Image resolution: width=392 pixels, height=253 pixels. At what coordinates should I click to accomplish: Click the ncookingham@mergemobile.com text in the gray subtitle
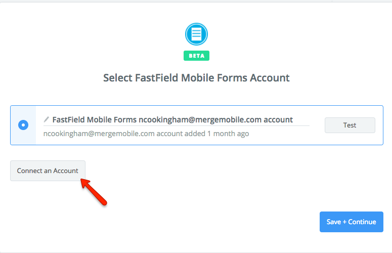pyautogui.click(x=99, y=134)
